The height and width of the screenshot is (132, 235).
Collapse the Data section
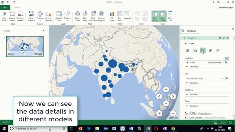click(186, 44)
